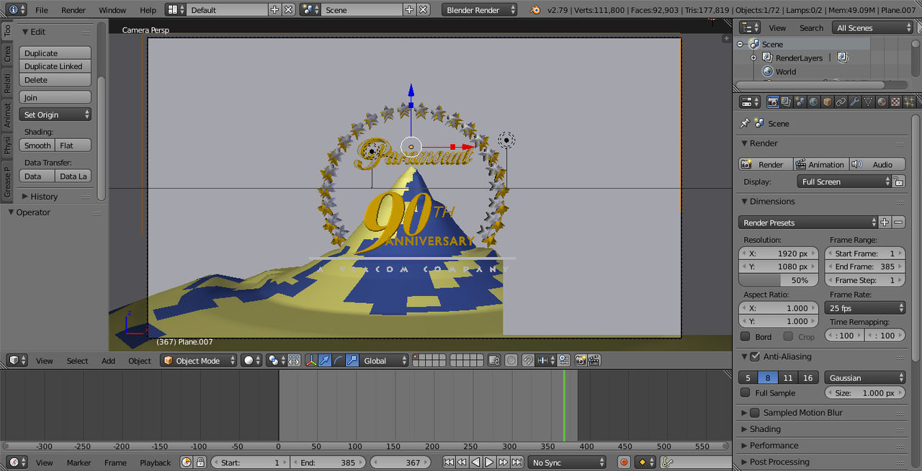Select anti-aliasing samples 16
The width and height of the screenshot is (922, 471).
(x=808, y=377)
